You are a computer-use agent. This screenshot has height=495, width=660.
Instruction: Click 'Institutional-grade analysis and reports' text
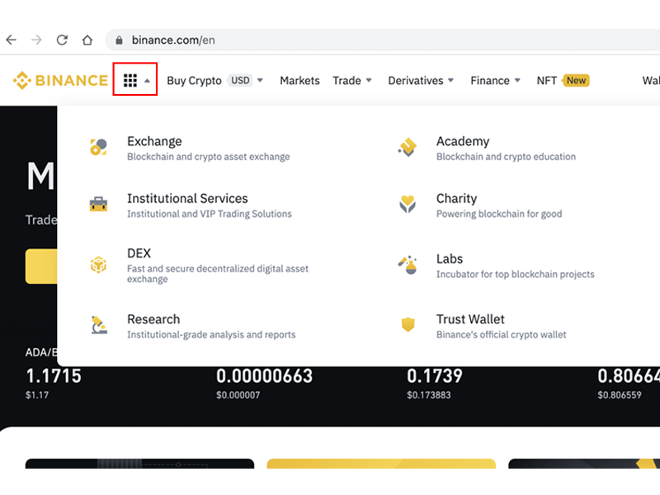click(211, 335)
